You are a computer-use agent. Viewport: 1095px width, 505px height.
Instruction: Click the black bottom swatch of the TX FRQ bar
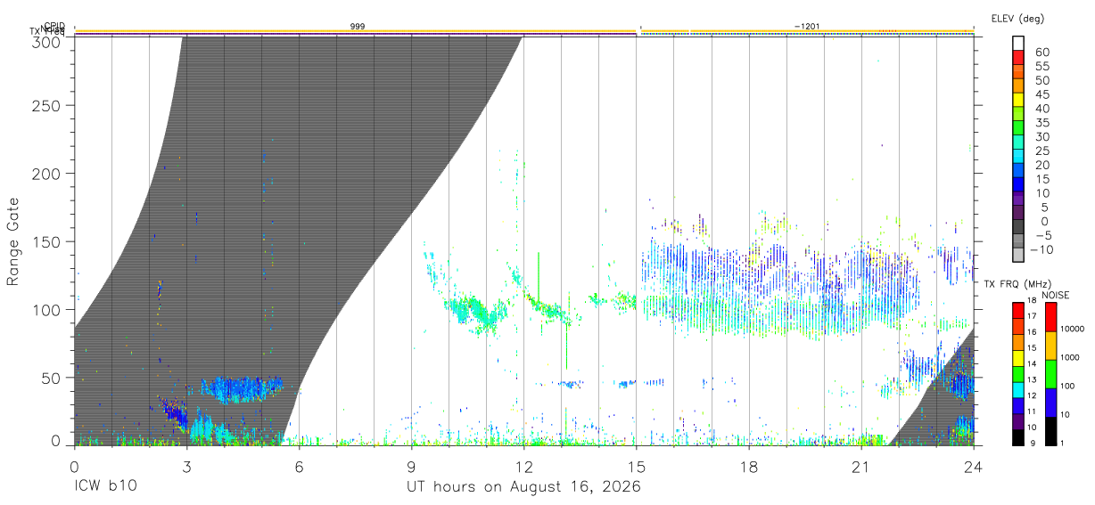[x=1018, y=436]
